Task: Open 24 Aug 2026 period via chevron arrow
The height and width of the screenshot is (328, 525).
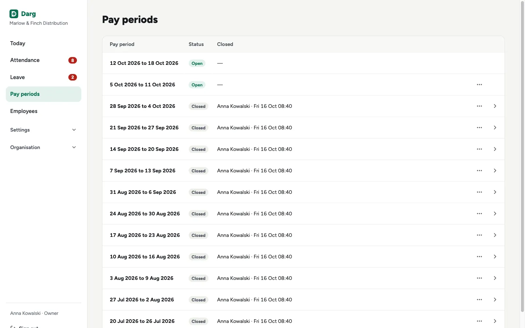Action: click(x=495, y=214)
